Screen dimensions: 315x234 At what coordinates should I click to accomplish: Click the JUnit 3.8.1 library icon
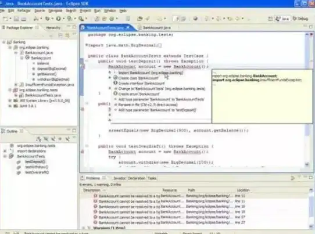[16, 106]
